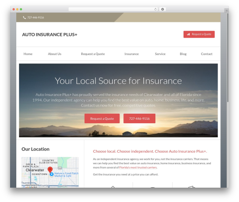This screenshot has height=202, width=239.
Task: Click the browser address bar
Action: pos(113,9)
